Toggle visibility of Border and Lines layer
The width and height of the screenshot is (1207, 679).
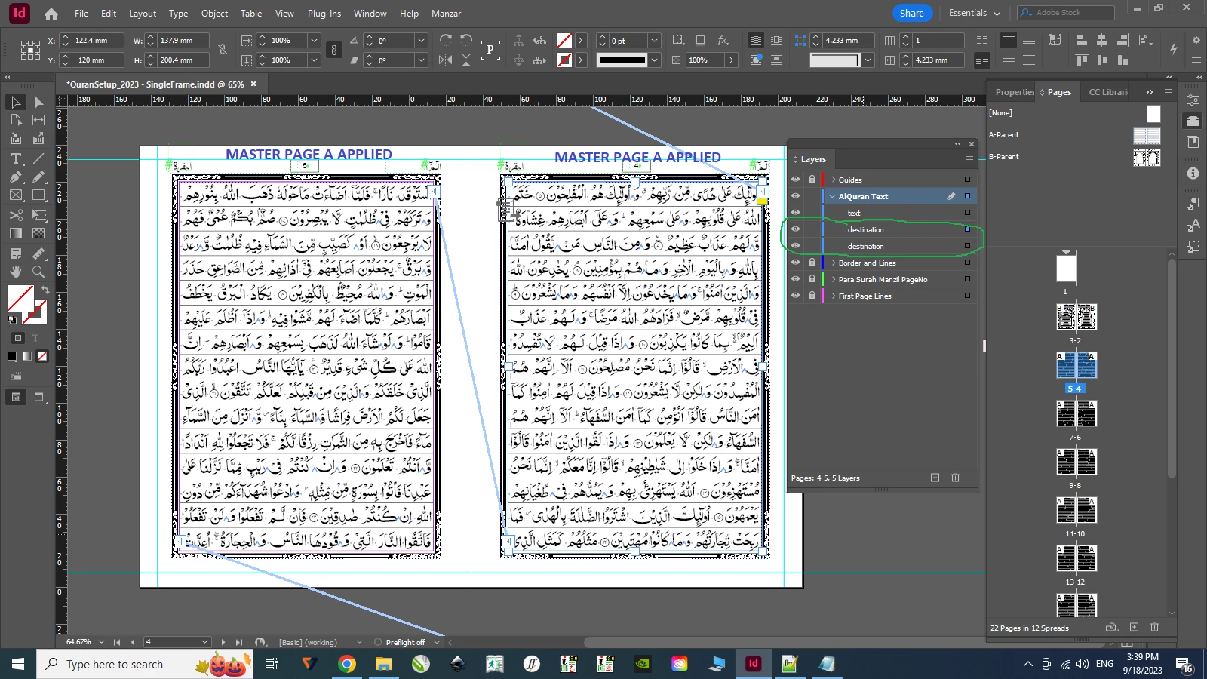click(795, 263)
